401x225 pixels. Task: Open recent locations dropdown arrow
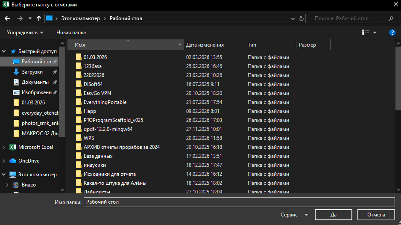(30, 18)
